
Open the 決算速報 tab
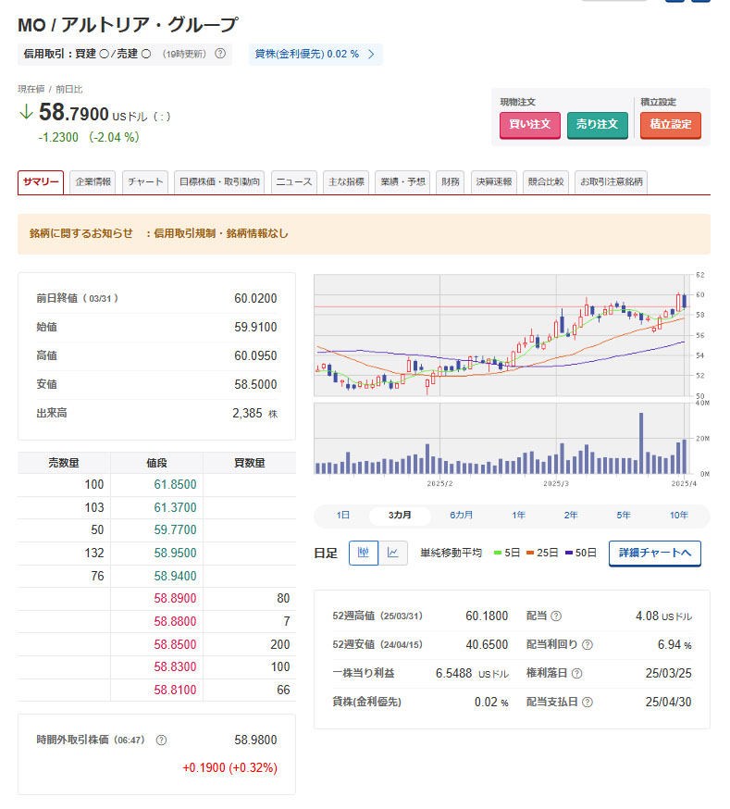[x=494, y=182]
